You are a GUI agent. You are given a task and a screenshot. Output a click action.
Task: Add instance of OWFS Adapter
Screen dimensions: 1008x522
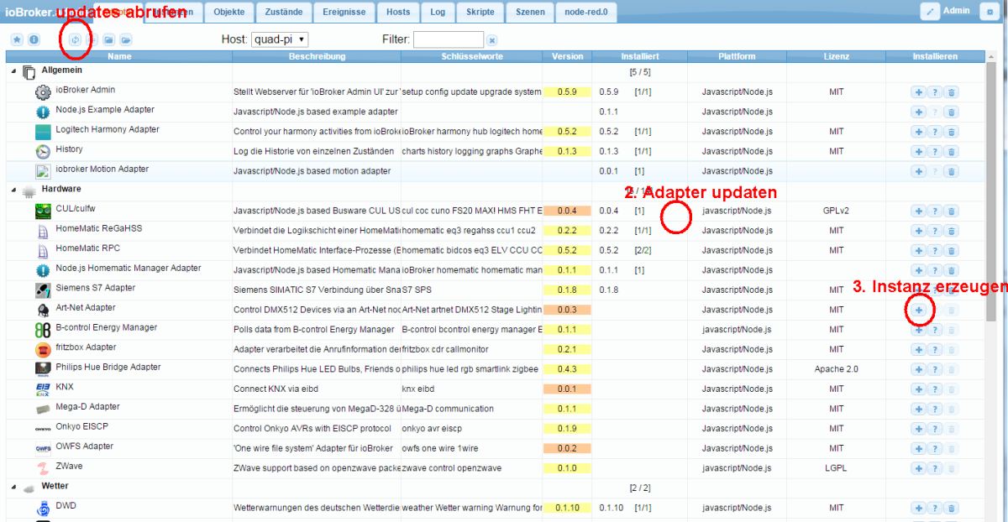pyautogui.click(x=919, y=449)
